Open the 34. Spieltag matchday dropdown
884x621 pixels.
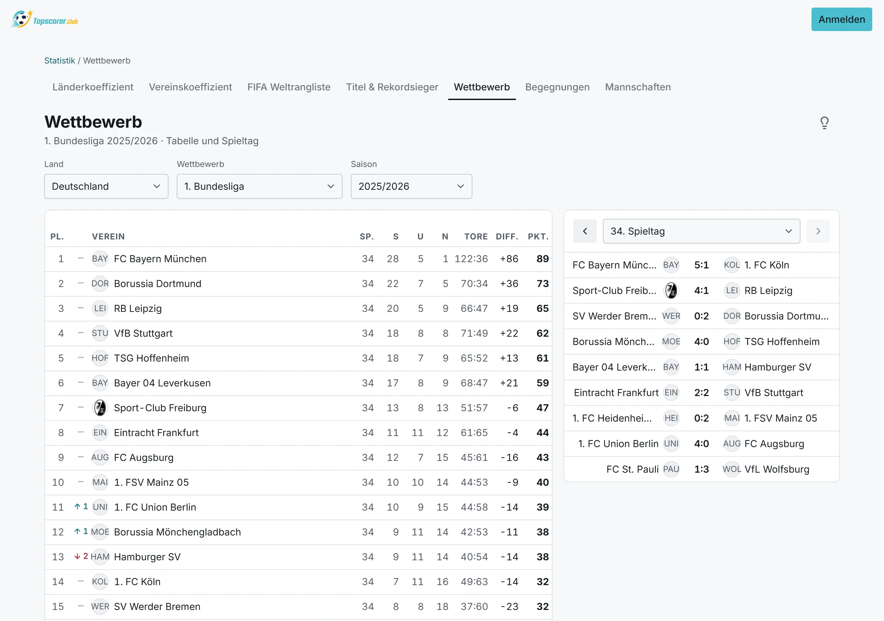pos(701,231)
